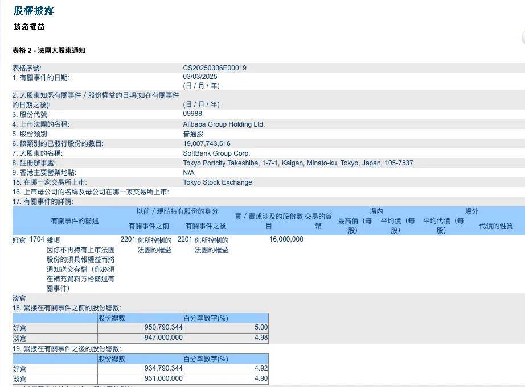Click Alibaba Group Holding Ltd. name

[x=224, y=124]
